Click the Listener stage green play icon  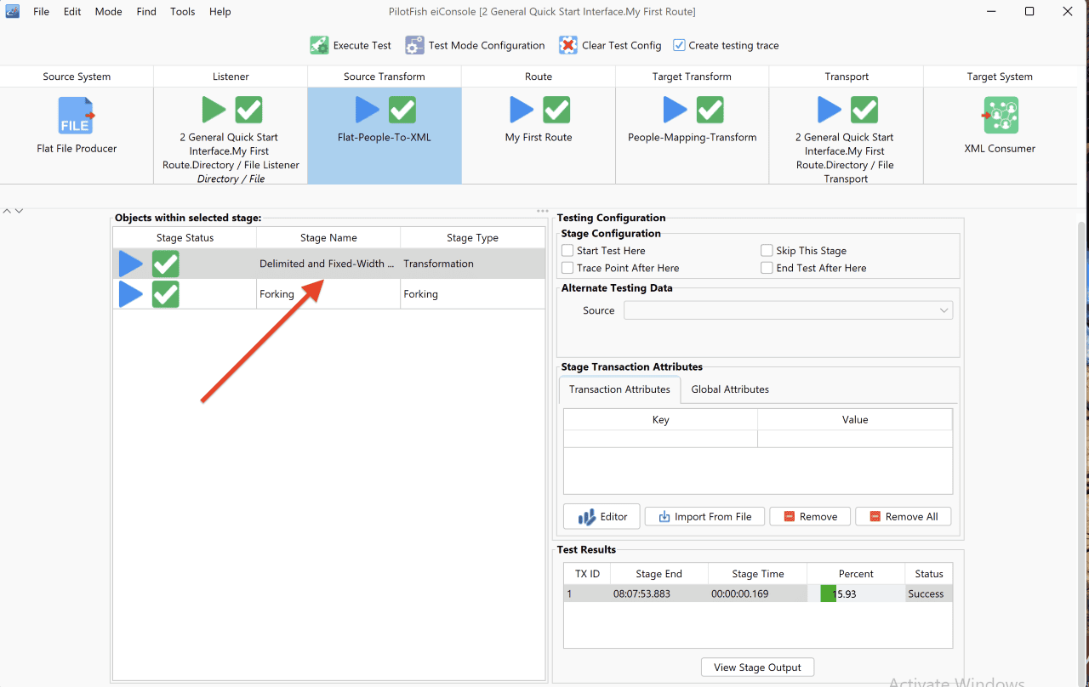[x=214, y=110]
